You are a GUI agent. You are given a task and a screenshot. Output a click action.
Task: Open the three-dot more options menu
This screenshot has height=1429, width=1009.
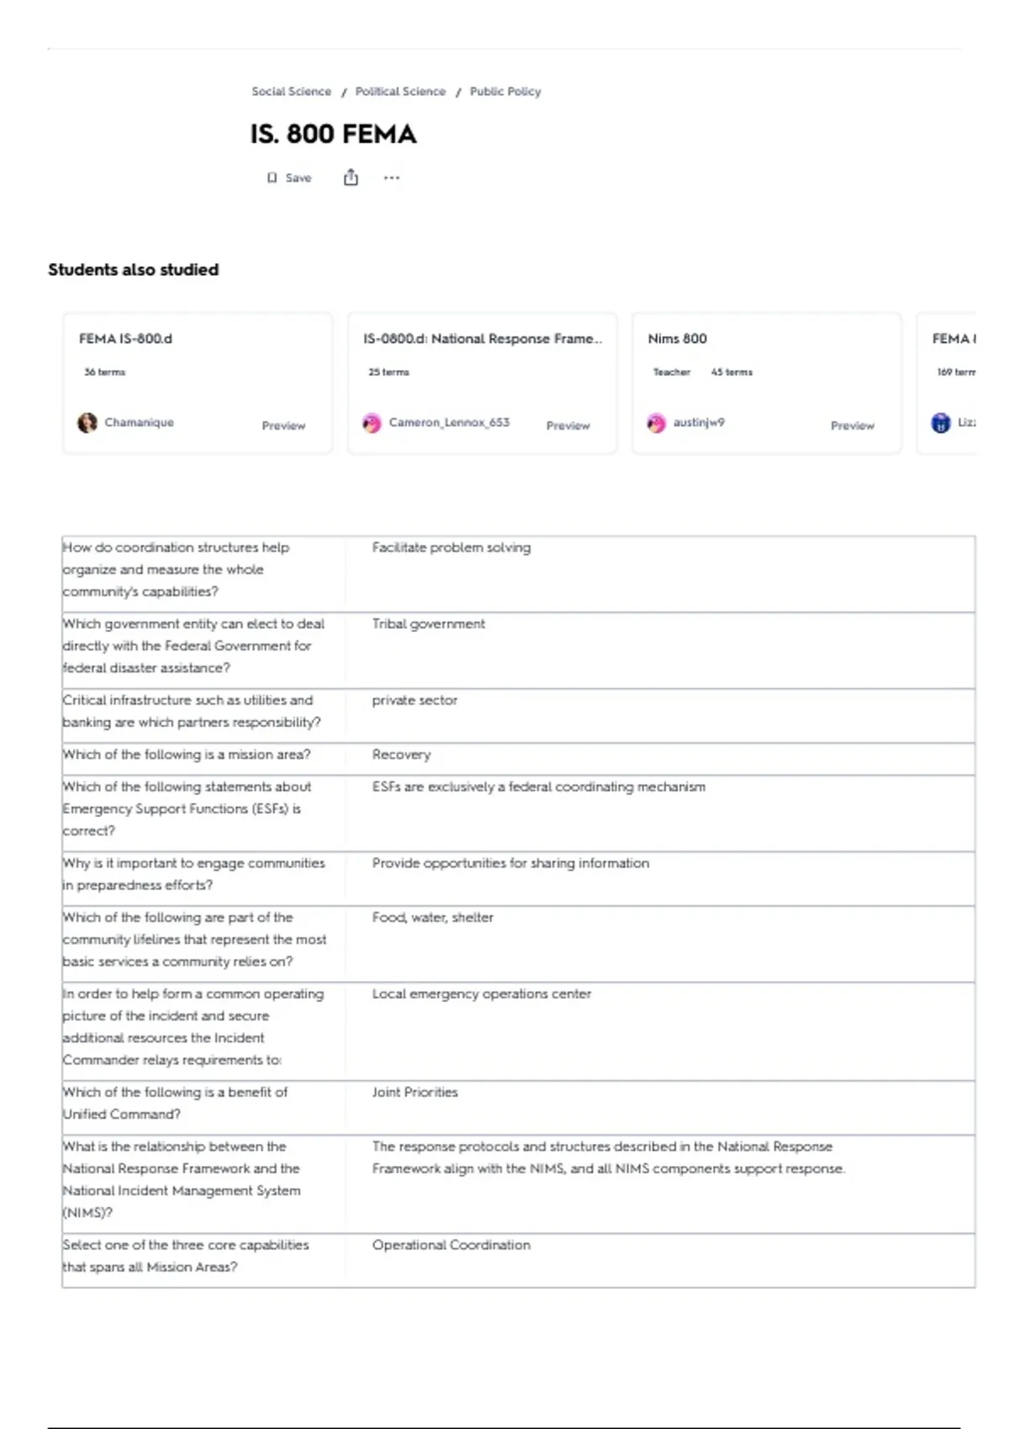[392, 177]
